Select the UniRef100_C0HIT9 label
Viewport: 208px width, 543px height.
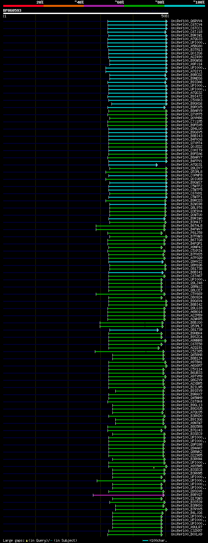coord(187,150)
